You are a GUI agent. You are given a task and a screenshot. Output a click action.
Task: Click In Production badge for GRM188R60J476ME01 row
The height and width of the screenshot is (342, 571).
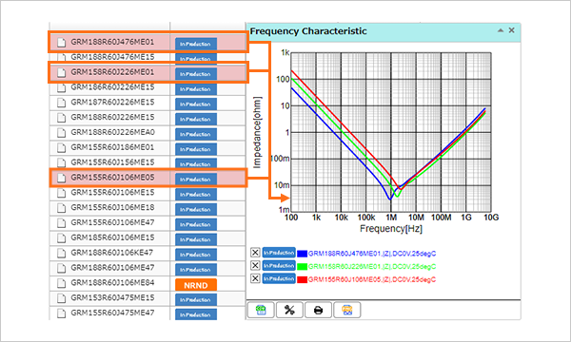pos(196,44)
